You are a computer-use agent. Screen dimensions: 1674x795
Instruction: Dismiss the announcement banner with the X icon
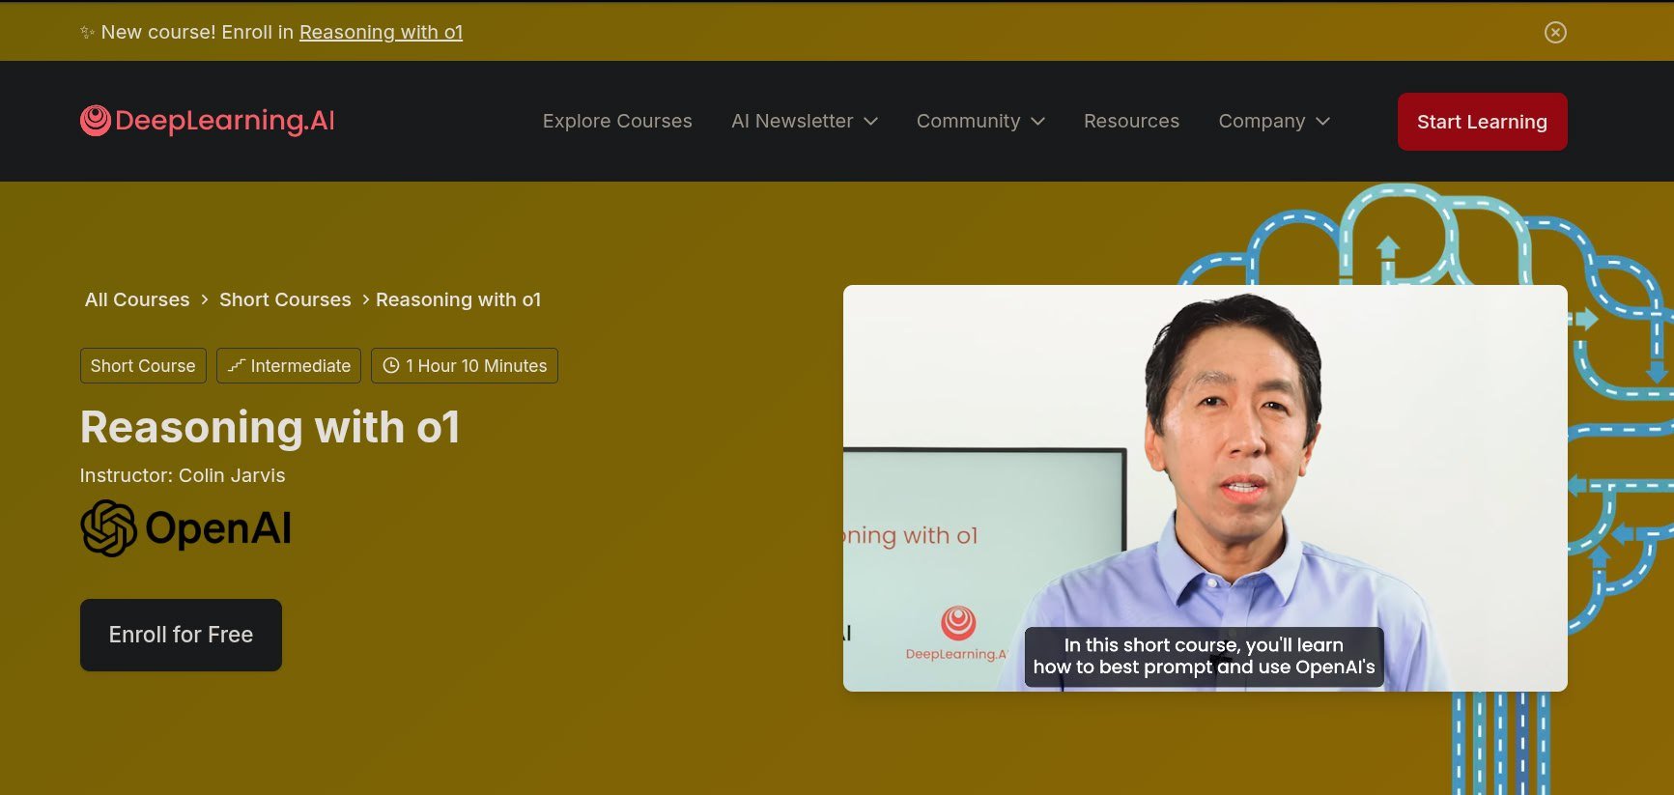[1555, 32]
